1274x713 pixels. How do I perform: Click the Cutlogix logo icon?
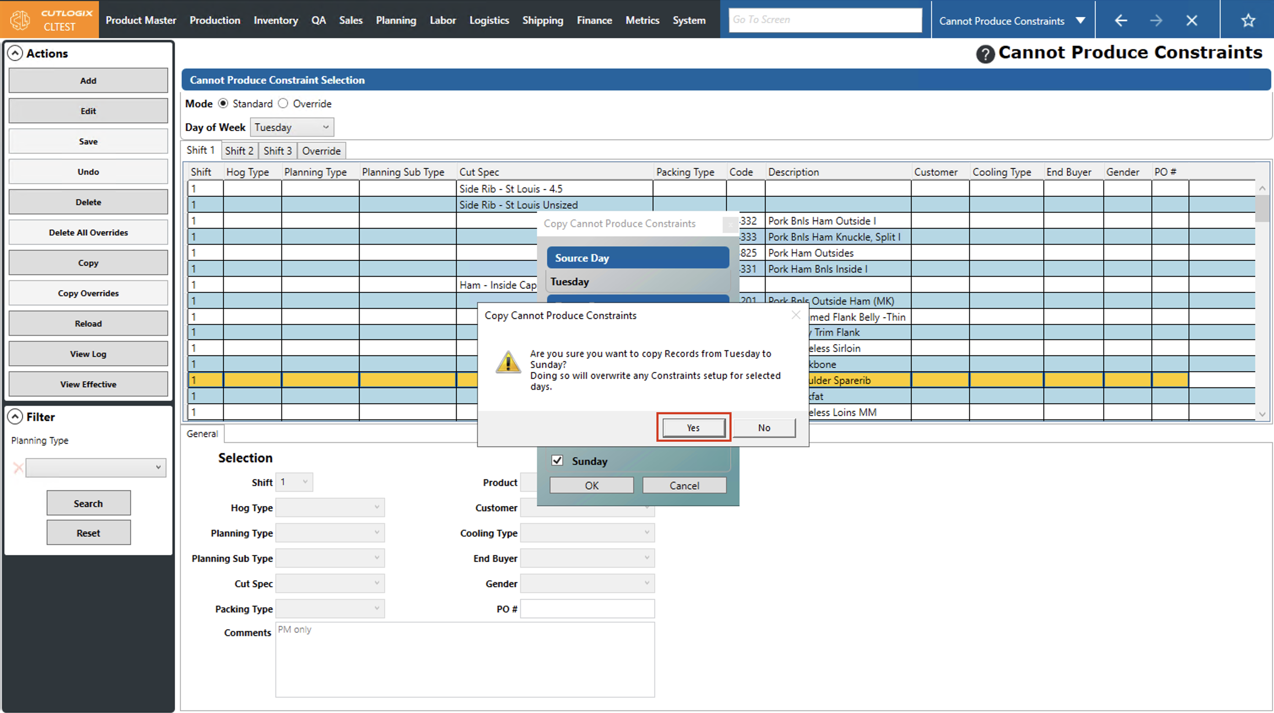[21, 20]
